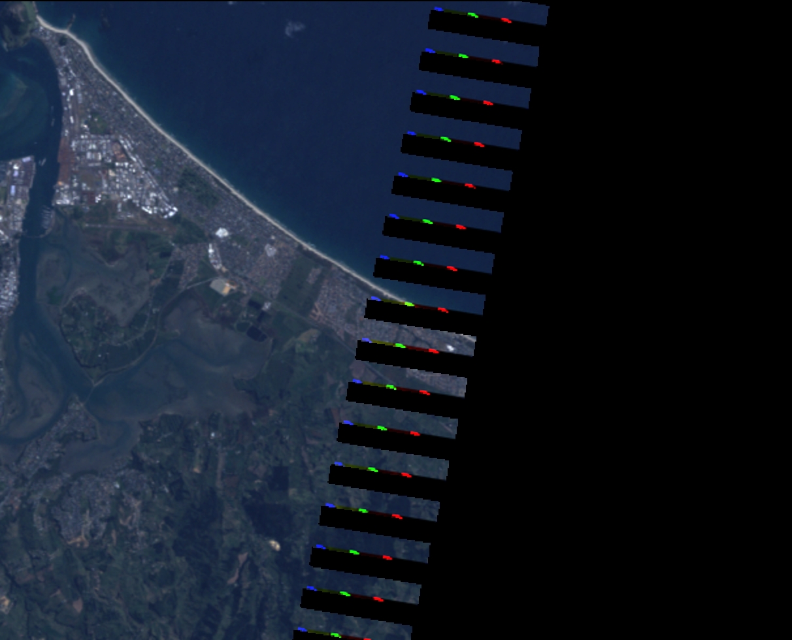Click the topmost blue marker on the striped edge
Image resolution: width=792 pixels, height=640 pixels.
[x=437, y=10]
